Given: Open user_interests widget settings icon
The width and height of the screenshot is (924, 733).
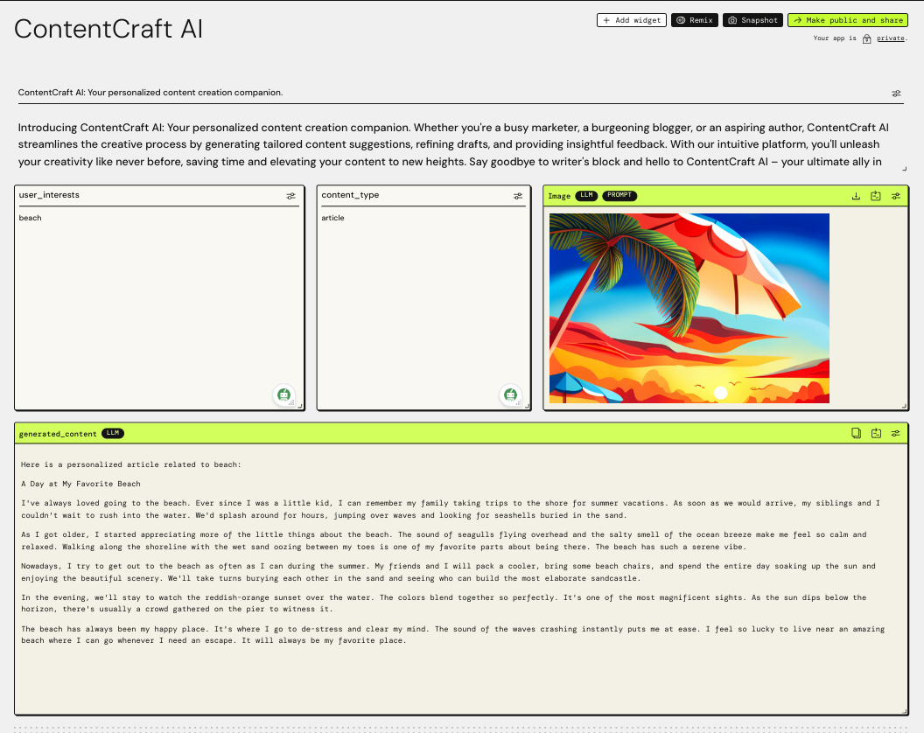Looking at the screenshot, I should click(291, 196).
